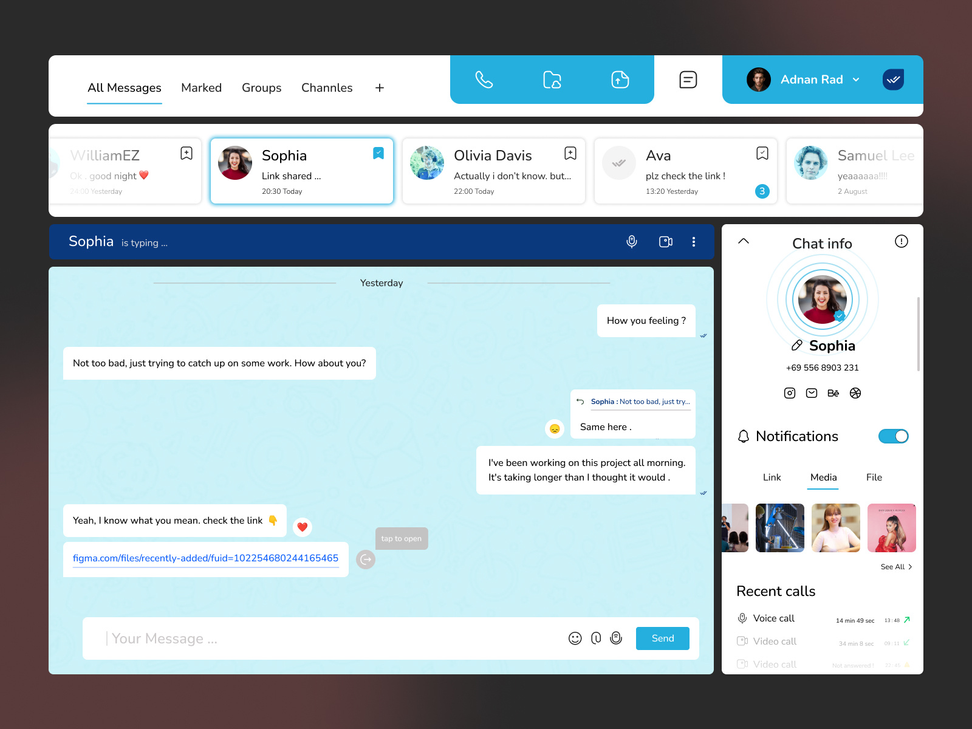Open the Ariana Grande media thumbnail

tap(891, 527)
